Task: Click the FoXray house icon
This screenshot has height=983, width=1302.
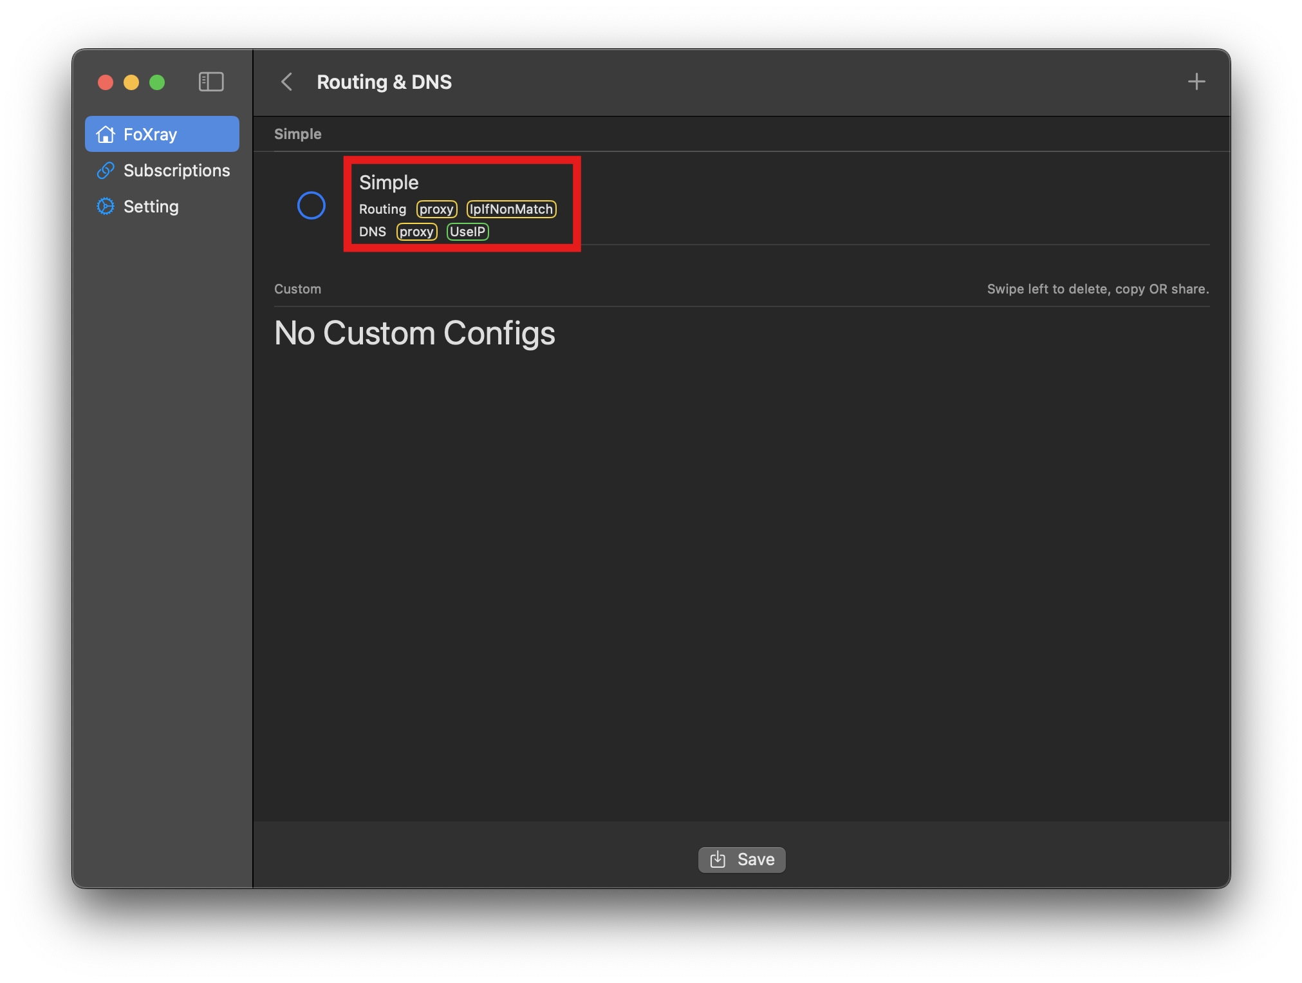Action: (x=106, y=134)
